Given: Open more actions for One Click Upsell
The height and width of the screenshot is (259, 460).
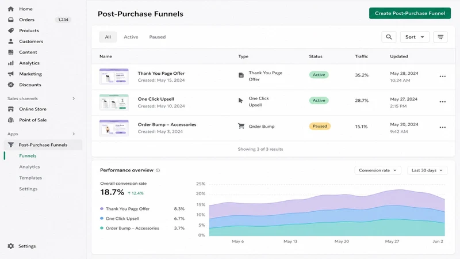Looking at the screenshot, I should pyautogui.click(x=442, y=102).
